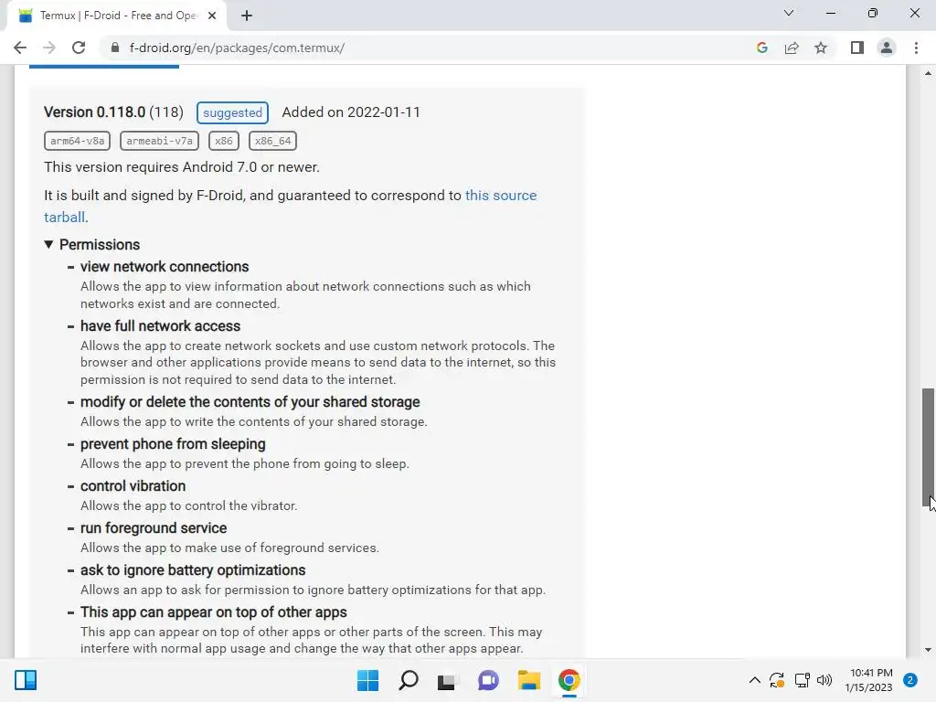Viewport: 936px width, 702px height.
Task: Open the Chrome profile menu
Action: click(887, 48)
